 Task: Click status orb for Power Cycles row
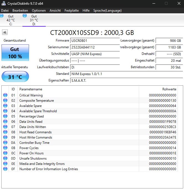pos(5,148)
